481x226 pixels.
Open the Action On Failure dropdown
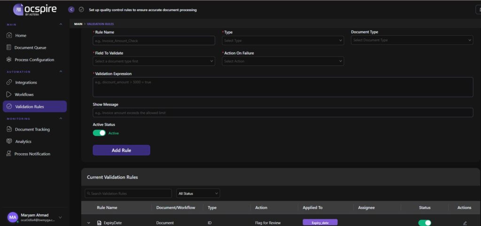point(282,62)
